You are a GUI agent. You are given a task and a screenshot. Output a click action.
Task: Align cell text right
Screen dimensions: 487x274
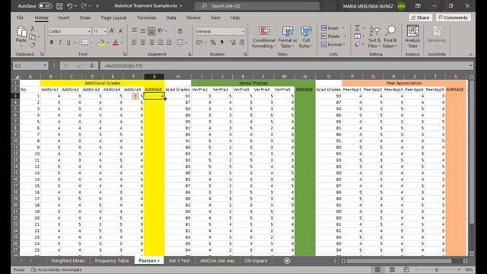click(151, 43)
